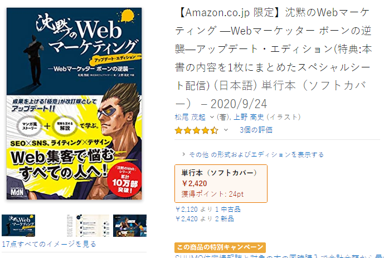Click その他の形式およびエディションを表示する link

(256, 154)
